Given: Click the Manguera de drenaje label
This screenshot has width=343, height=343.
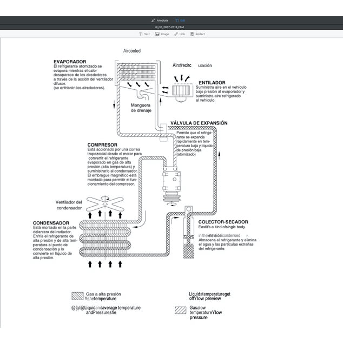Looking at the screenshot, I should pyautogui.click(x=140, y=108).
